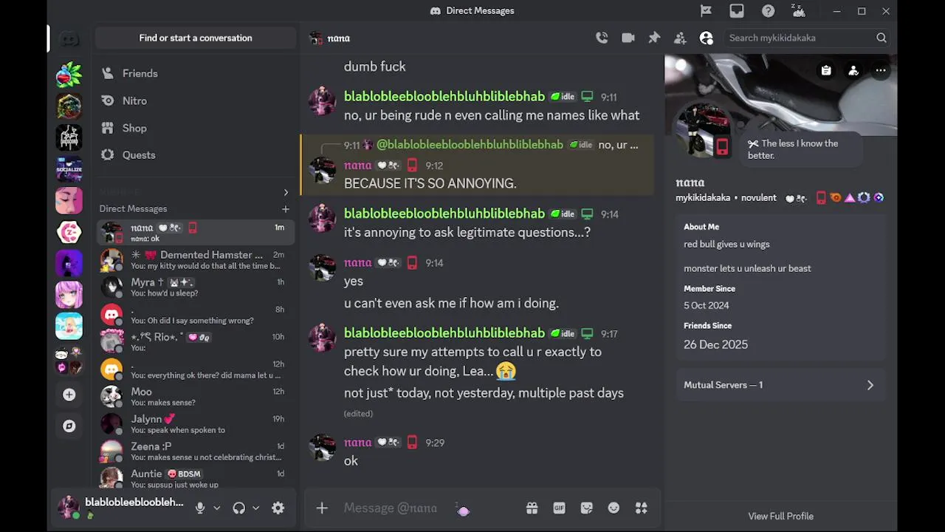Viewport: 945px width, 532px height.
Task: Hide the user profile panel
Action: coord(707,38)
